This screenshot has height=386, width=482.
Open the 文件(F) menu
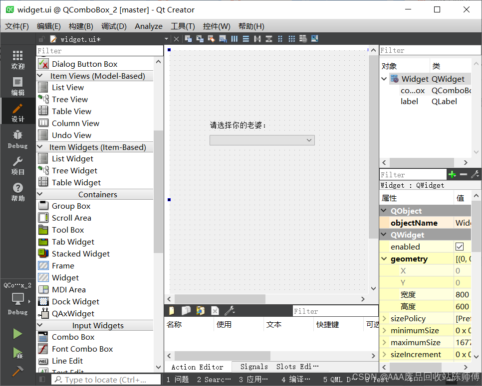pyautogui.click(x=17, y=26)
